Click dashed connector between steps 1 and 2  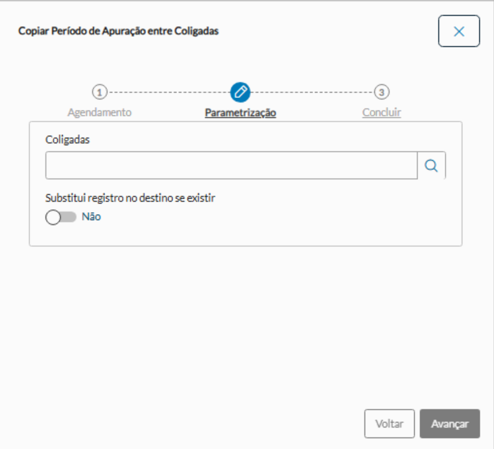tap(169, 91)
